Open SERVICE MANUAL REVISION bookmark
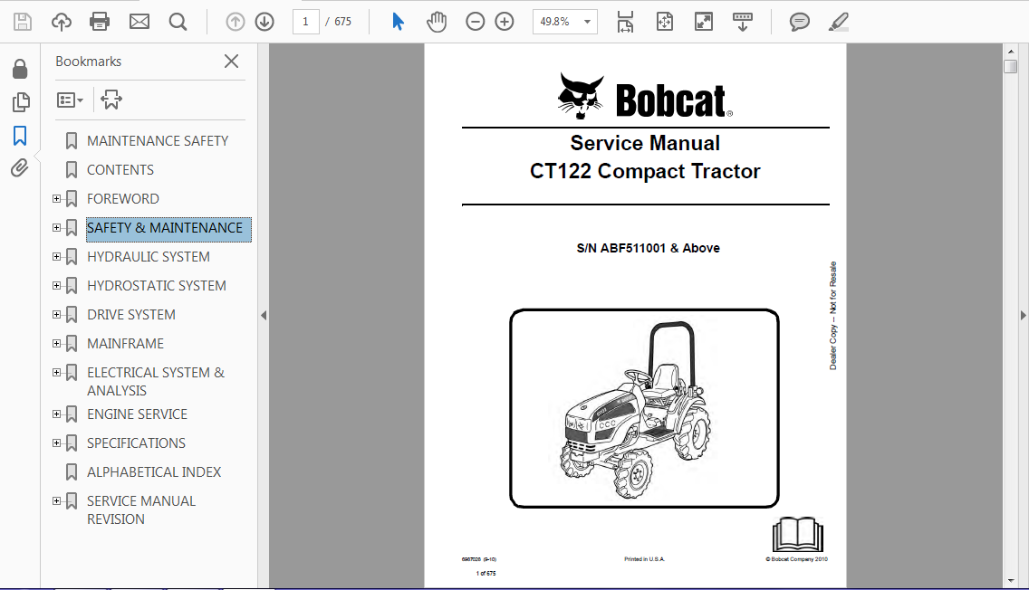This screenshot has height=590, width=1029. [141, 510]
